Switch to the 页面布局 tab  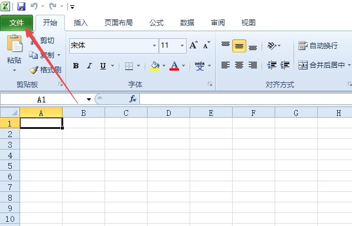119,22
